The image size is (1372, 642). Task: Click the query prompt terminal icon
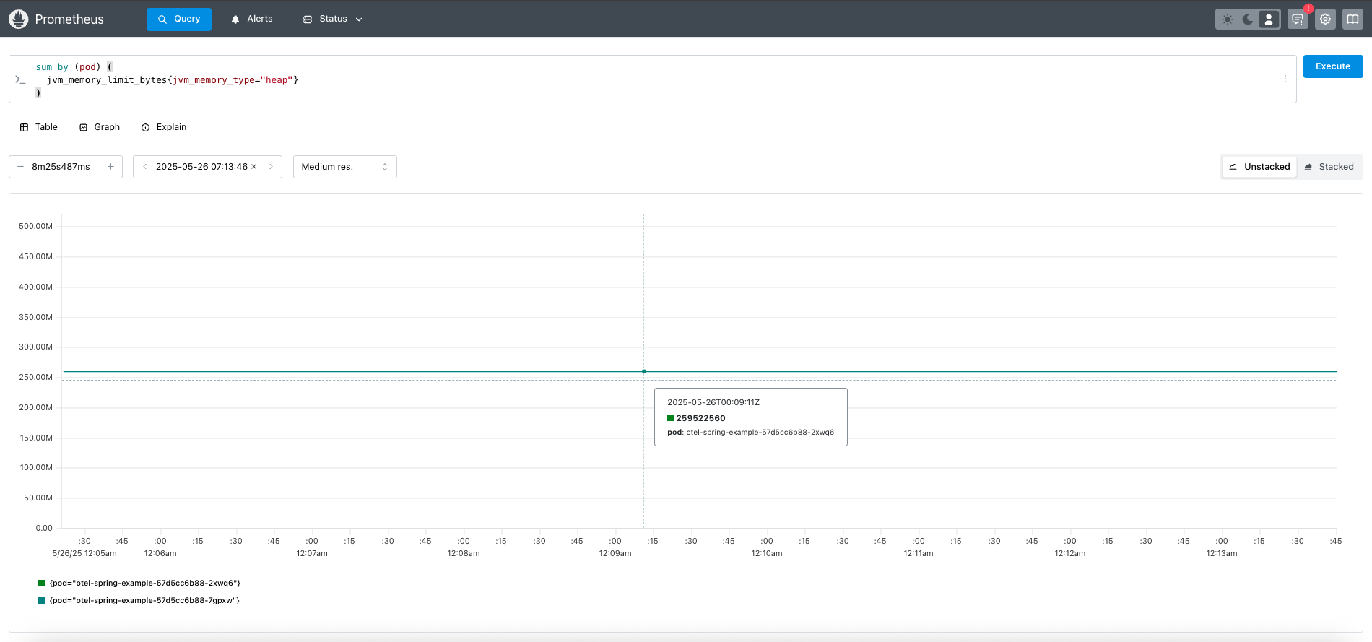point(20,79)
